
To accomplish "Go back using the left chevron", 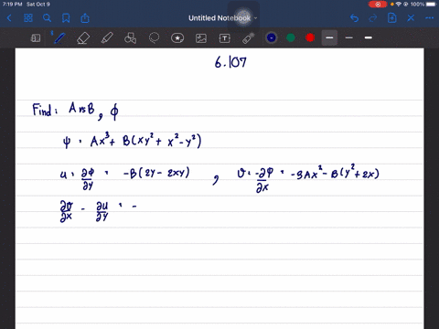I will click(9, 18).
